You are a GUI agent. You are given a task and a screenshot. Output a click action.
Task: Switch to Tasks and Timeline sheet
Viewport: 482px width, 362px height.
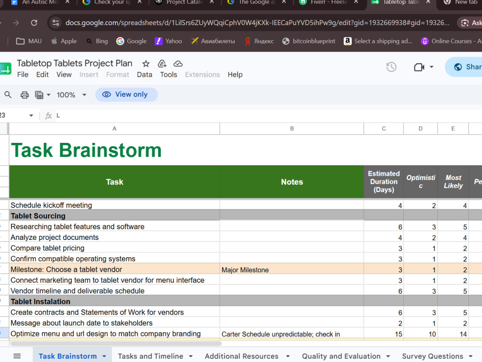click(x=150, y=356)
